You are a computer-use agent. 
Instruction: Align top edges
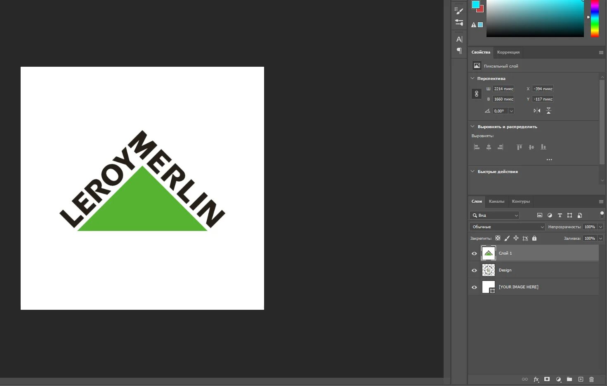click(x=520, y=147)
